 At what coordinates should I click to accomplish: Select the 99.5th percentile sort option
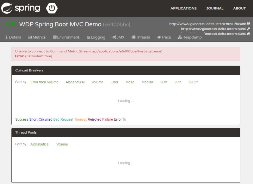[194, 82]
